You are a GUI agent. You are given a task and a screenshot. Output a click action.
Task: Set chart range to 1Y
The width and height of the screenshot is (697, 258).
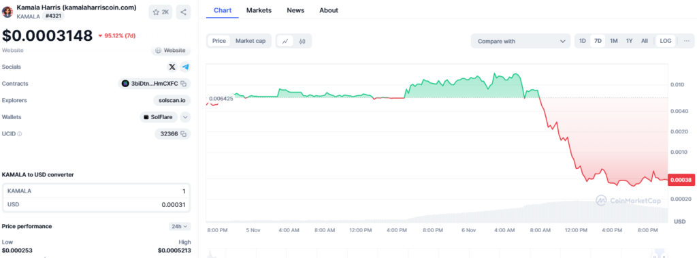[630, 41]
